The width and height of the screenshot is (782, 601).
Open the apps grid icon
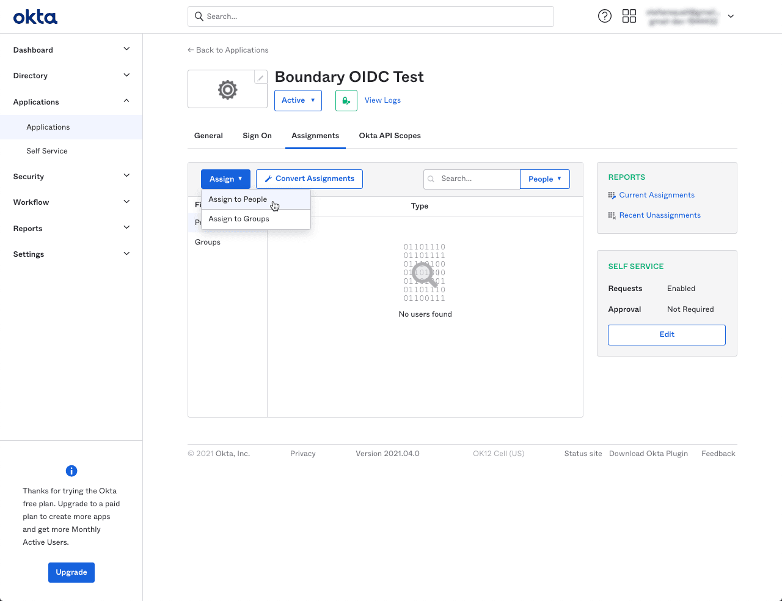[629, 17]
